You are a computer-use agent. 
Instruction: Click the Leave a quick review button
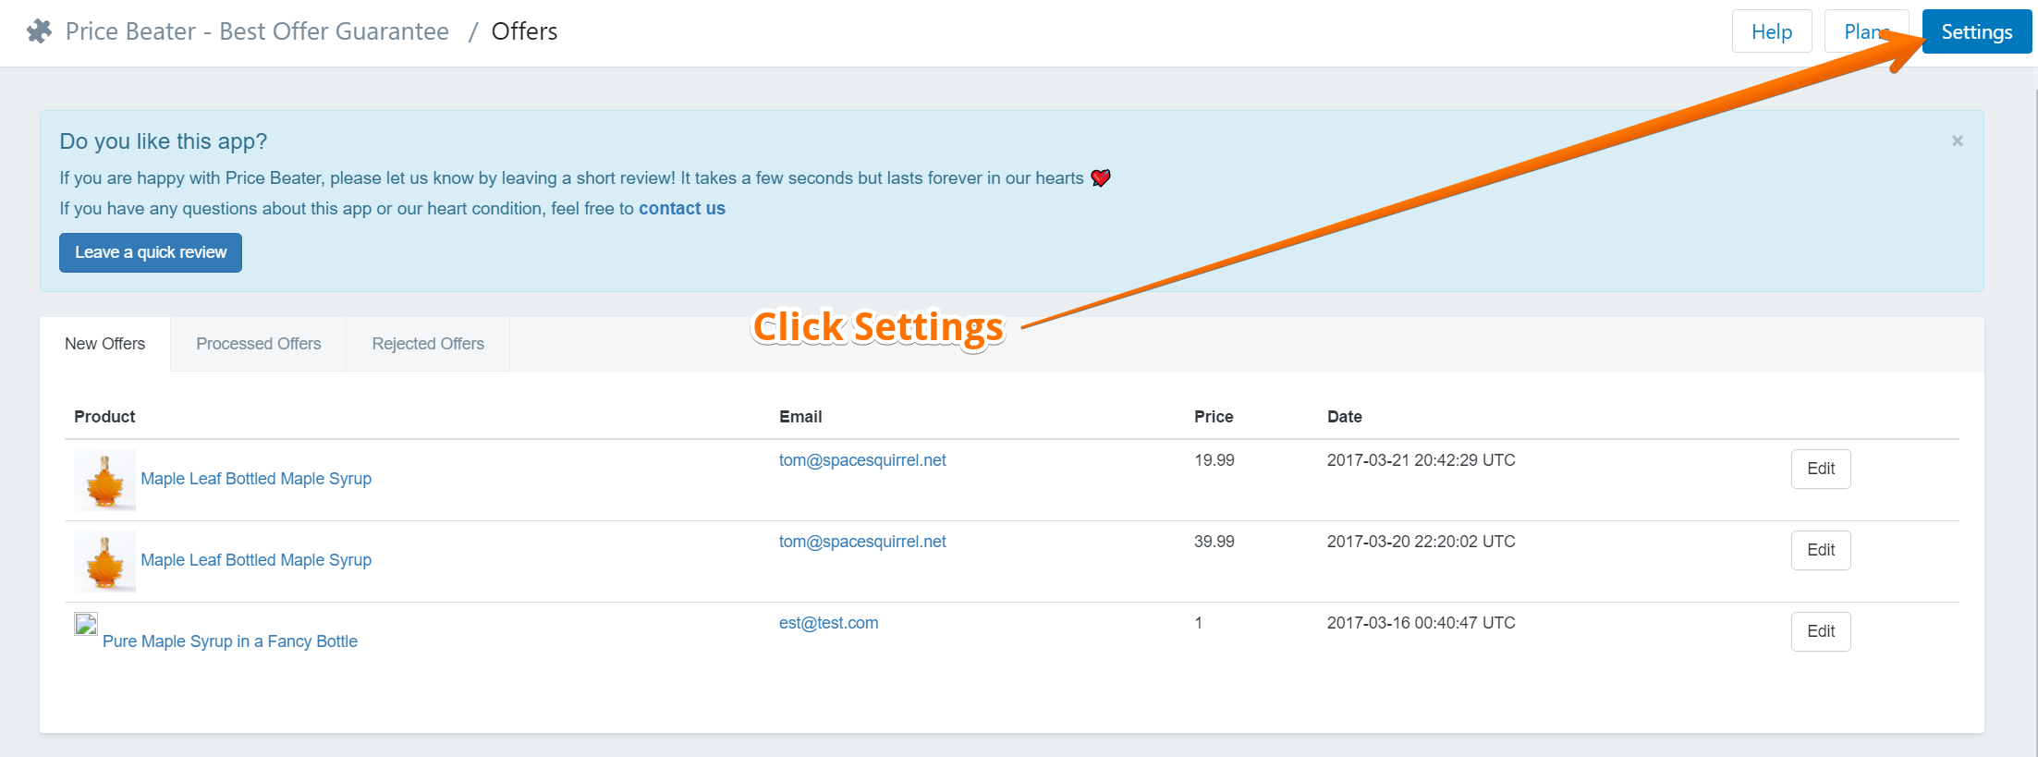tap(151, 252)
